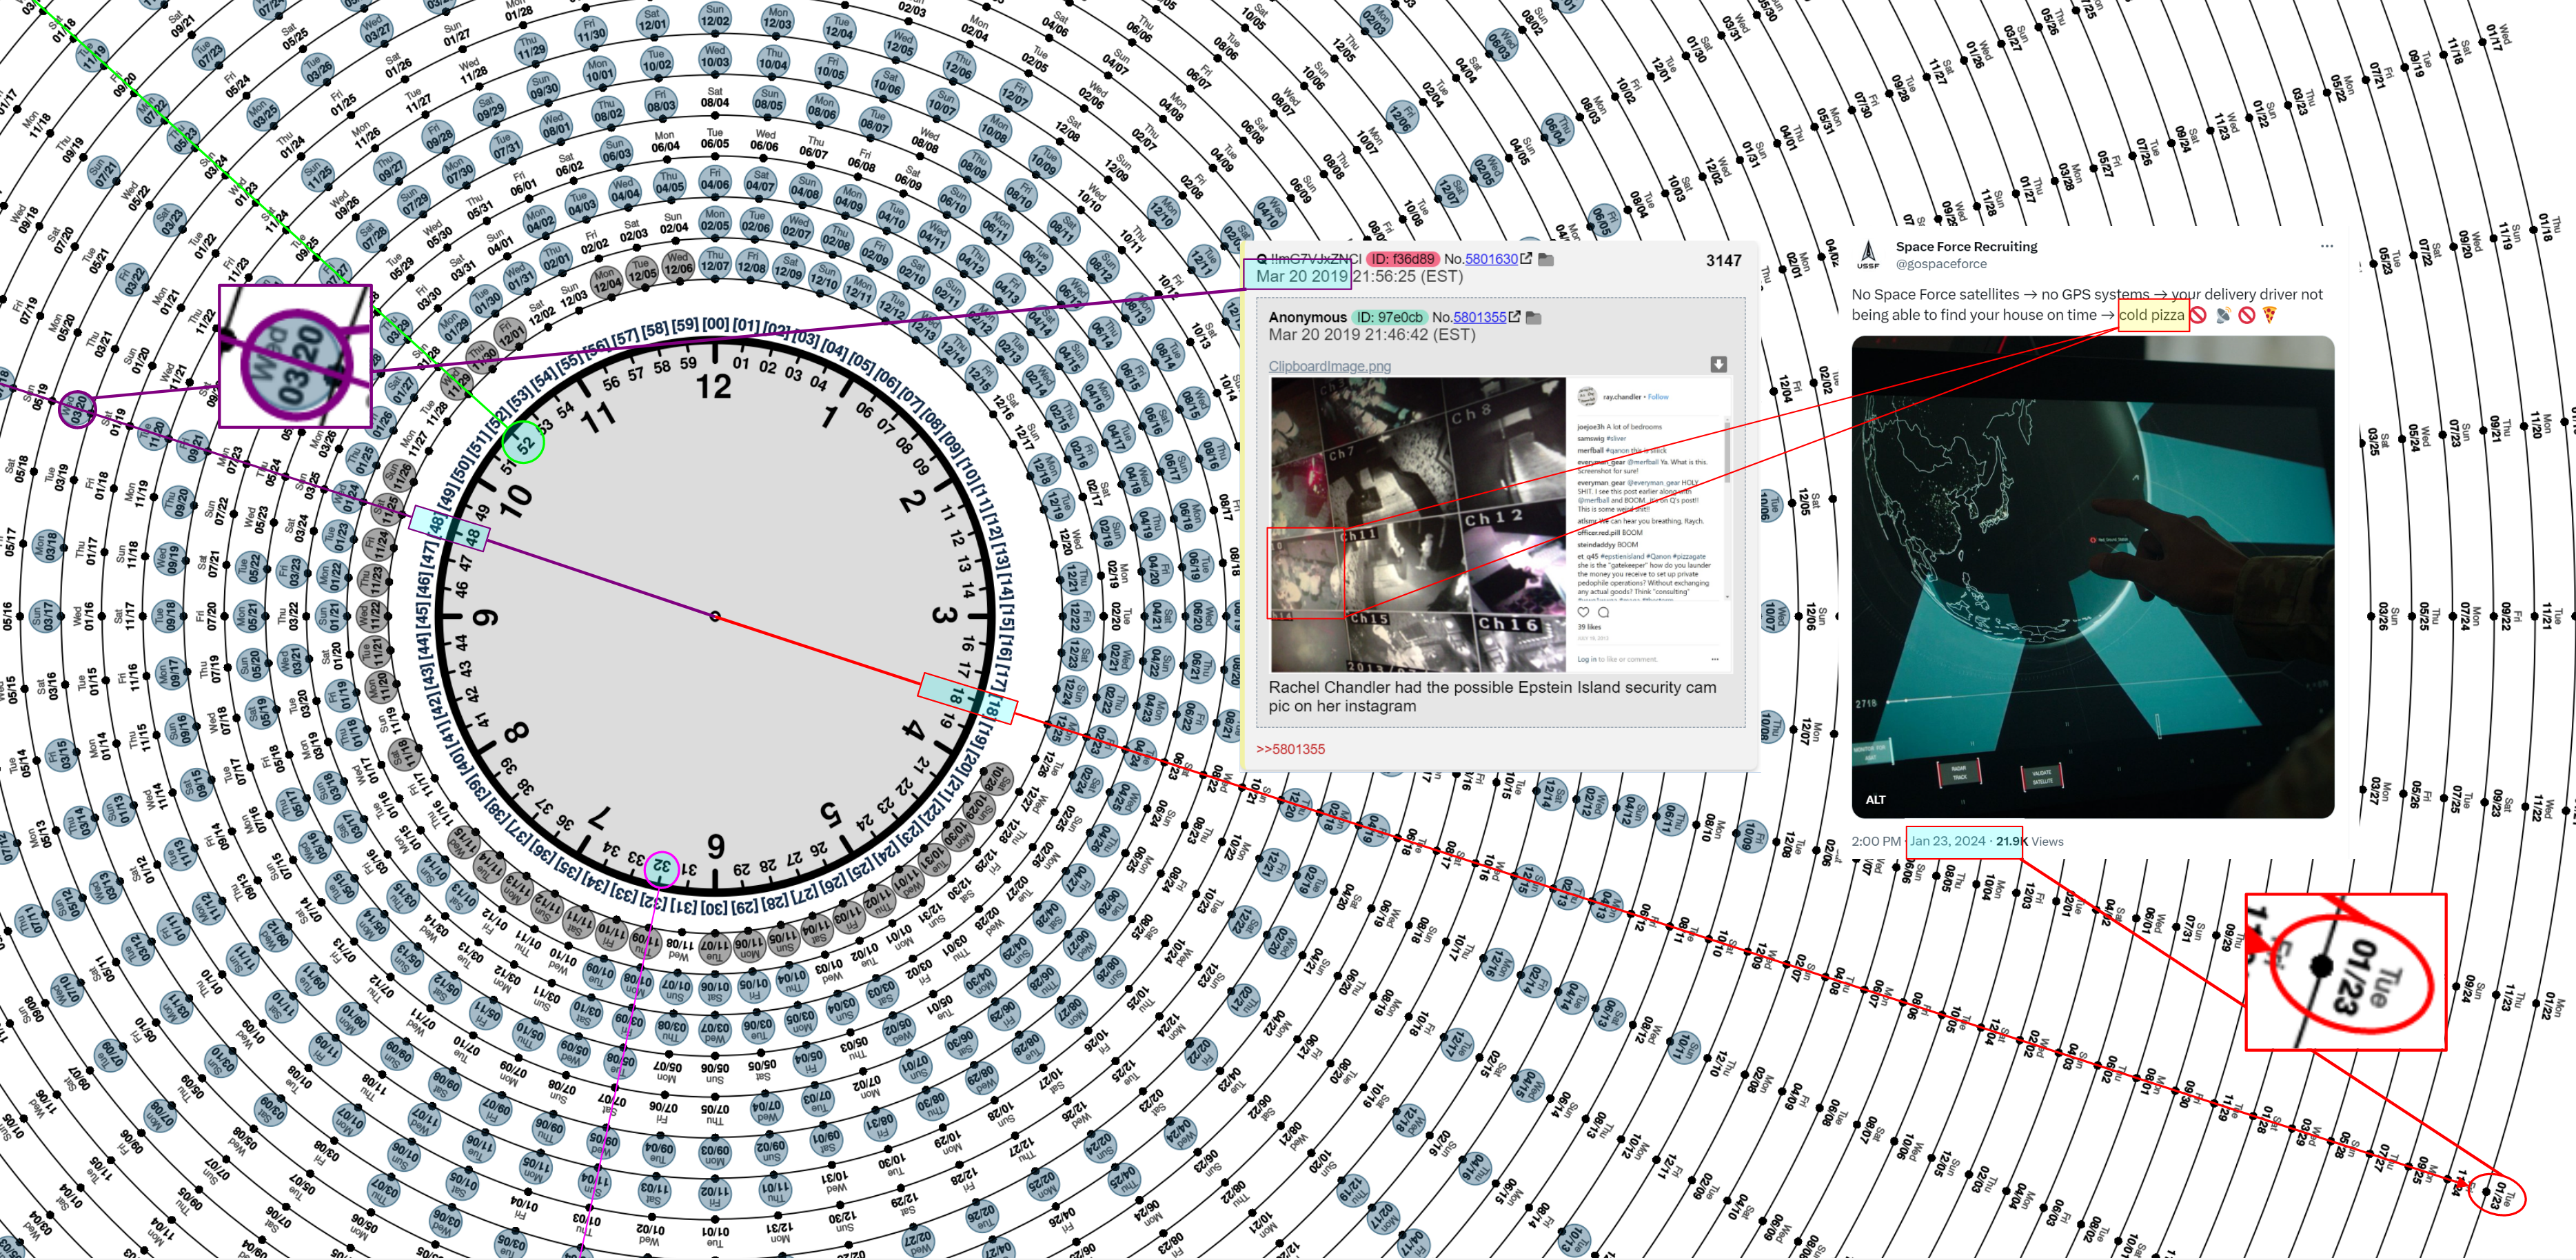2576x1260 pixels.
Task: Click external-link icon beside No.5801630
Action: 1526,259
